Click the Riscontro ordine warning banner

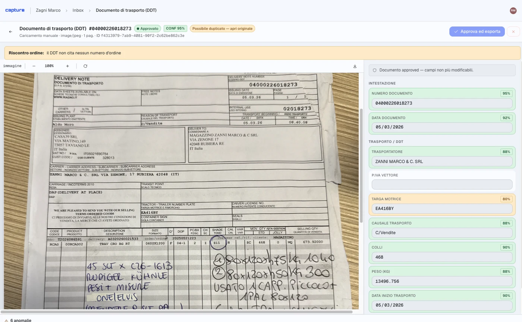[x=262, y=53]
